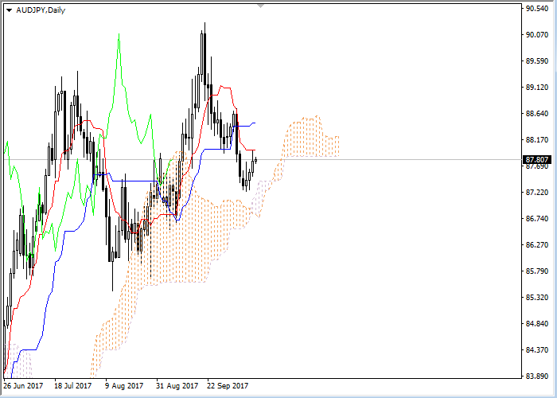Viewport: 557px width, 398px height.
Task: Click the 31 Aug 2017 date label
Action: (177, 386)
